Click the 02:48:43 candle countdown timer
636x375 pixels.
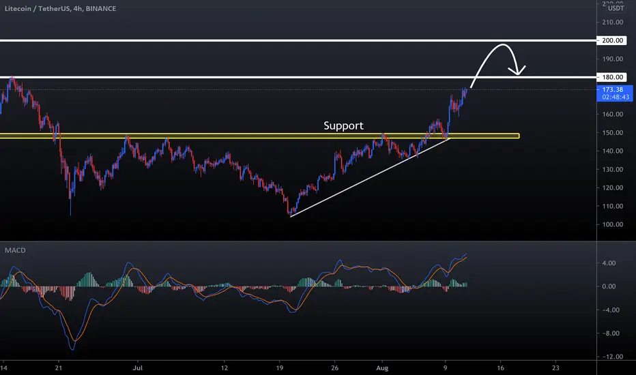tap(616, 97)
